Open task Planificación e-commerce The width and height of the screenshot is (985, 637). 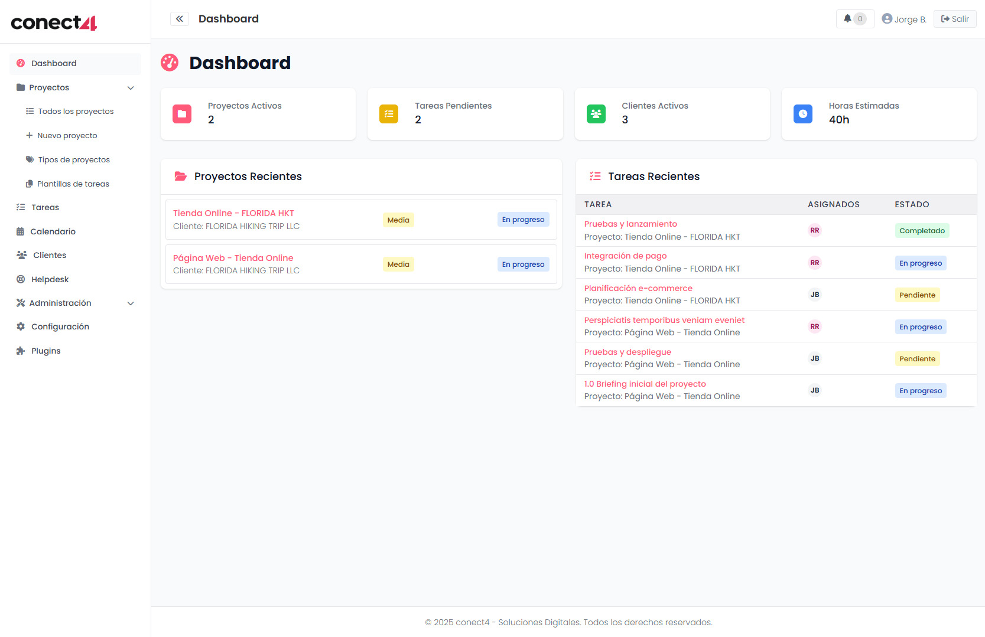tap(638, 288)
